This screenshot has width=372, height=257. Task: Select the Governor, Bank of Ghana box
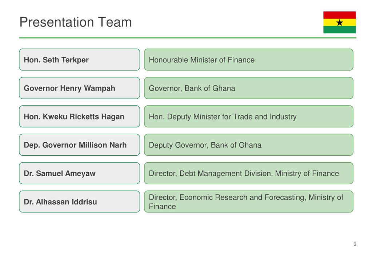point(249,88)
